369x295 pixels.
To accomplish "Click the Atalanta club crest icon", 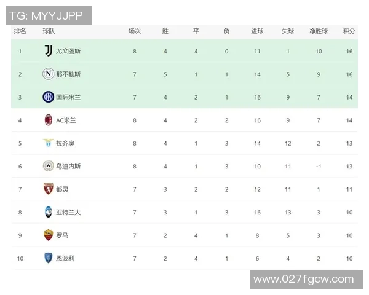I will (x=48, y=212).
